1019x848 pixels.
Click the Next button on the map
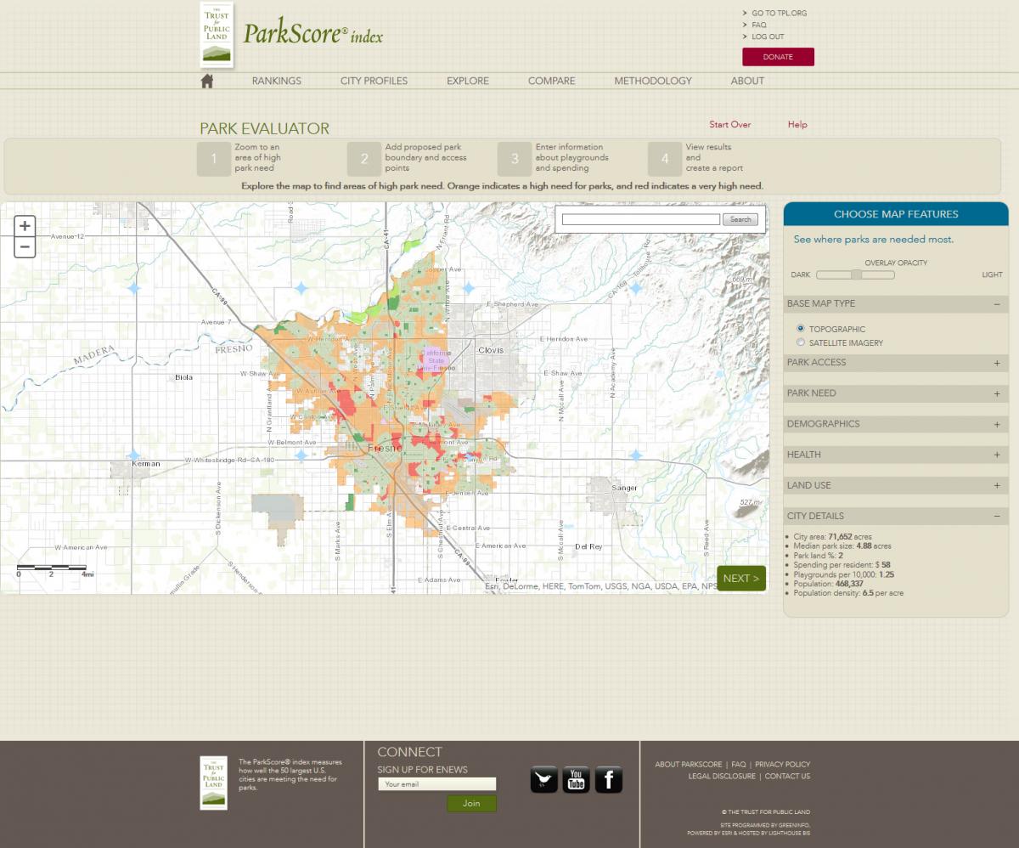tap(741, 578)
